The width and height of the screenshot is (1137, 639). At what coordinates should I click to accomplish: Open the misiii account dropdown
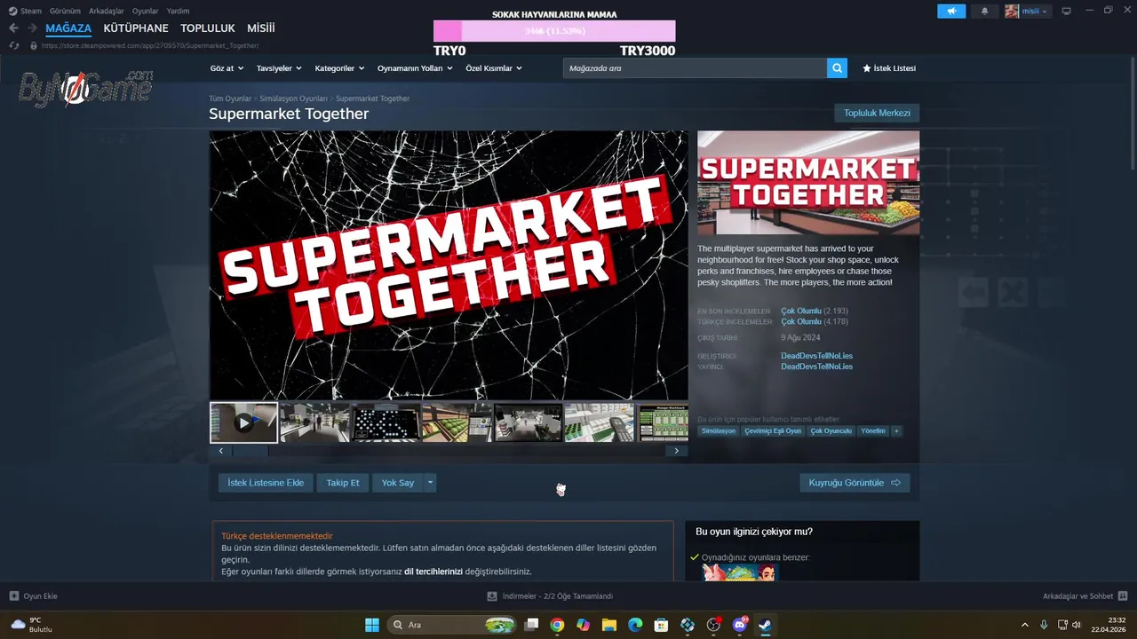(1035, 12)
